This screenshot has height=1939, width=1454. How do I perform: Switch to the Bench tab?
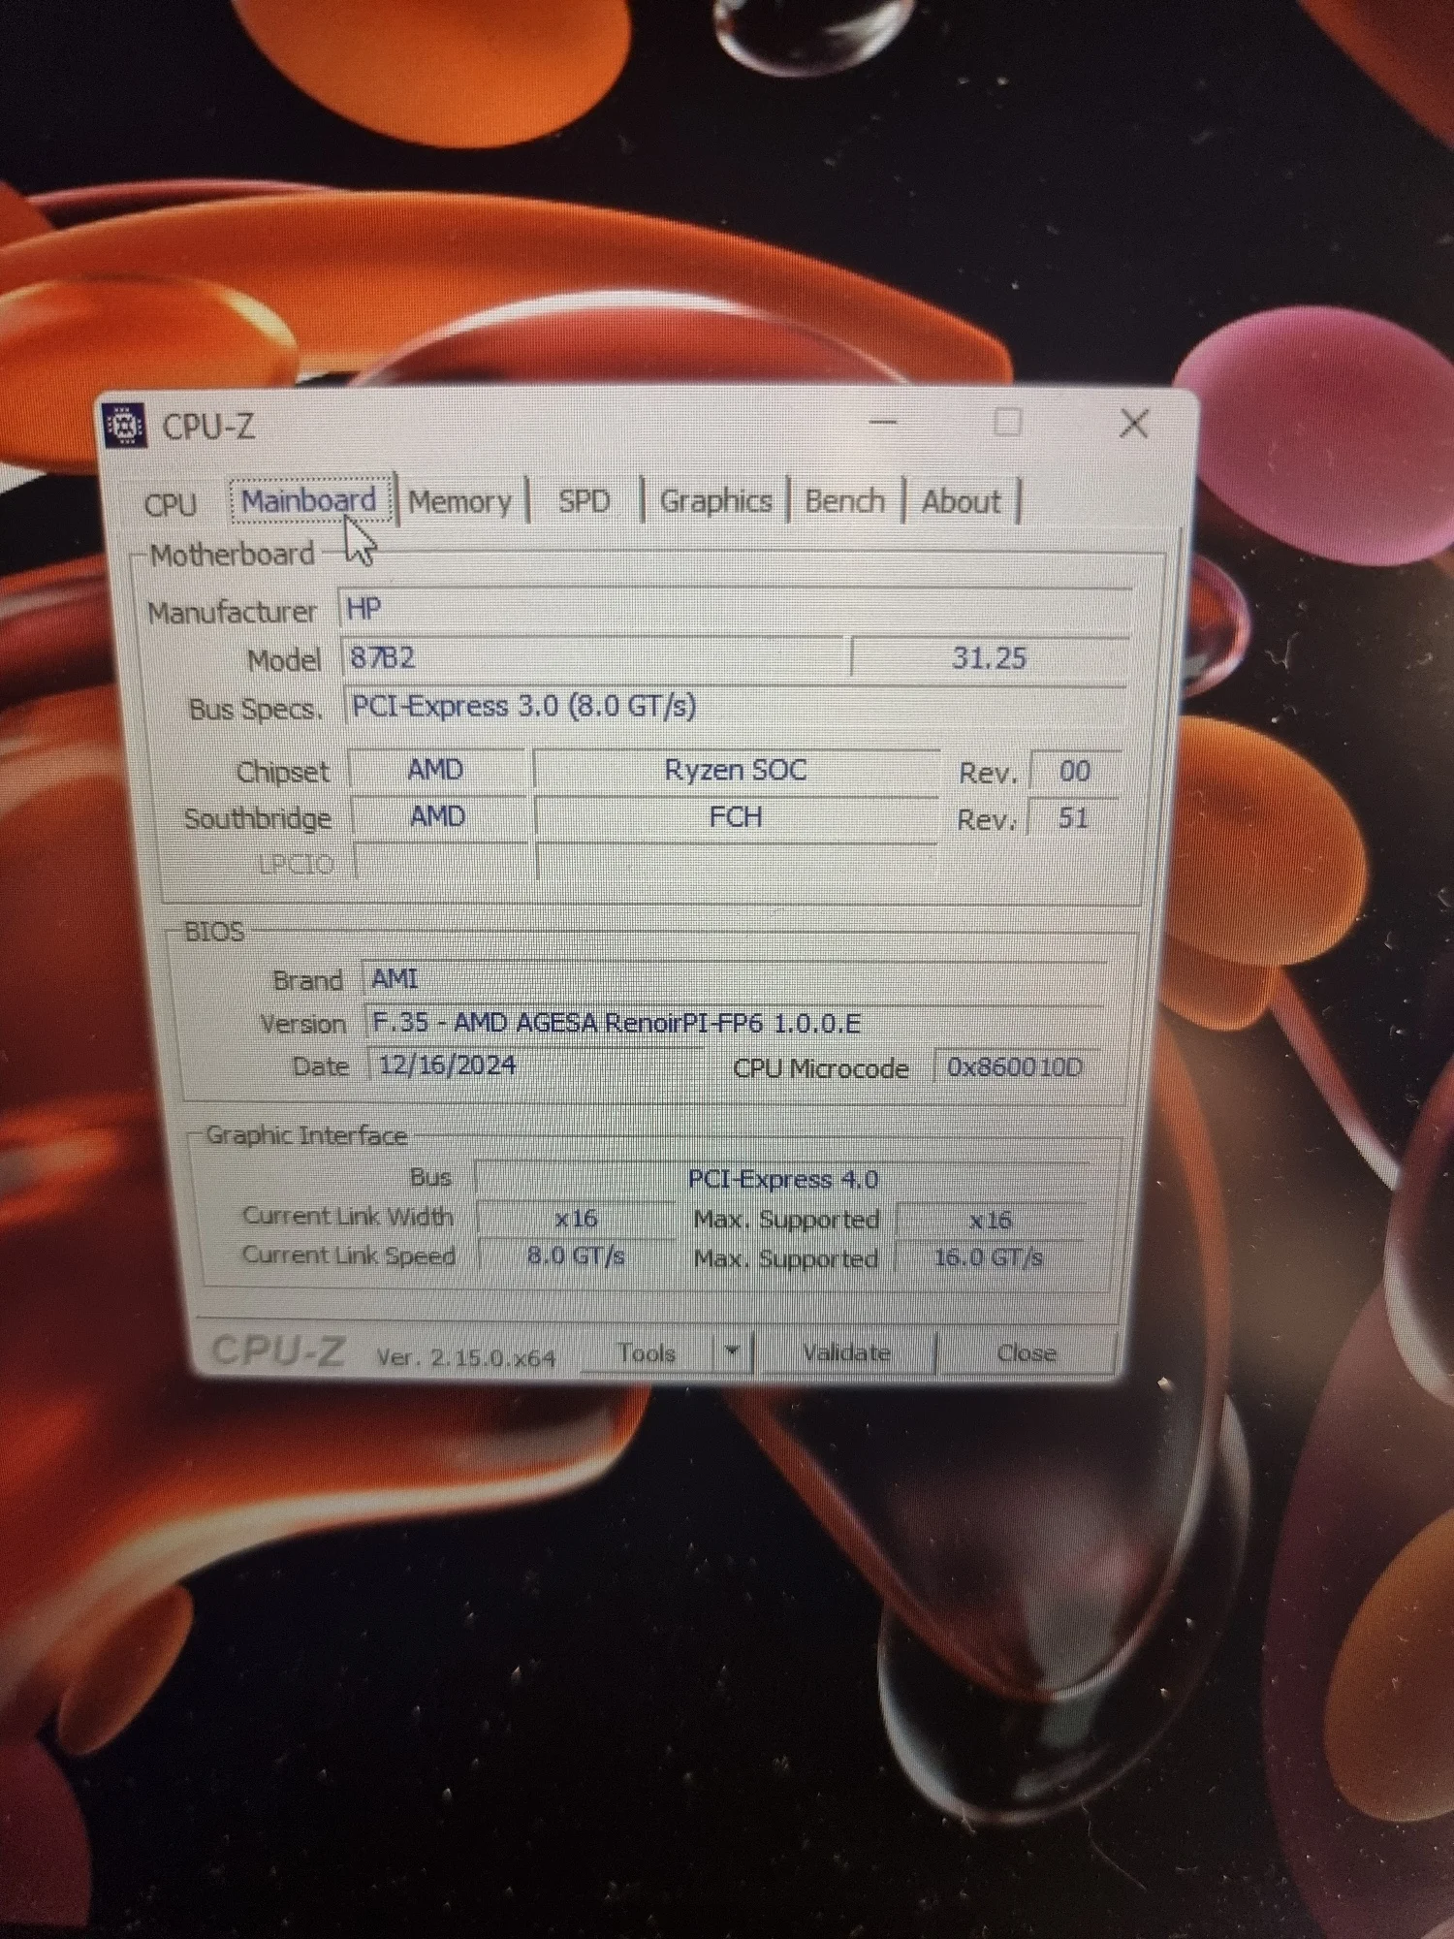(x=844, y=501)
